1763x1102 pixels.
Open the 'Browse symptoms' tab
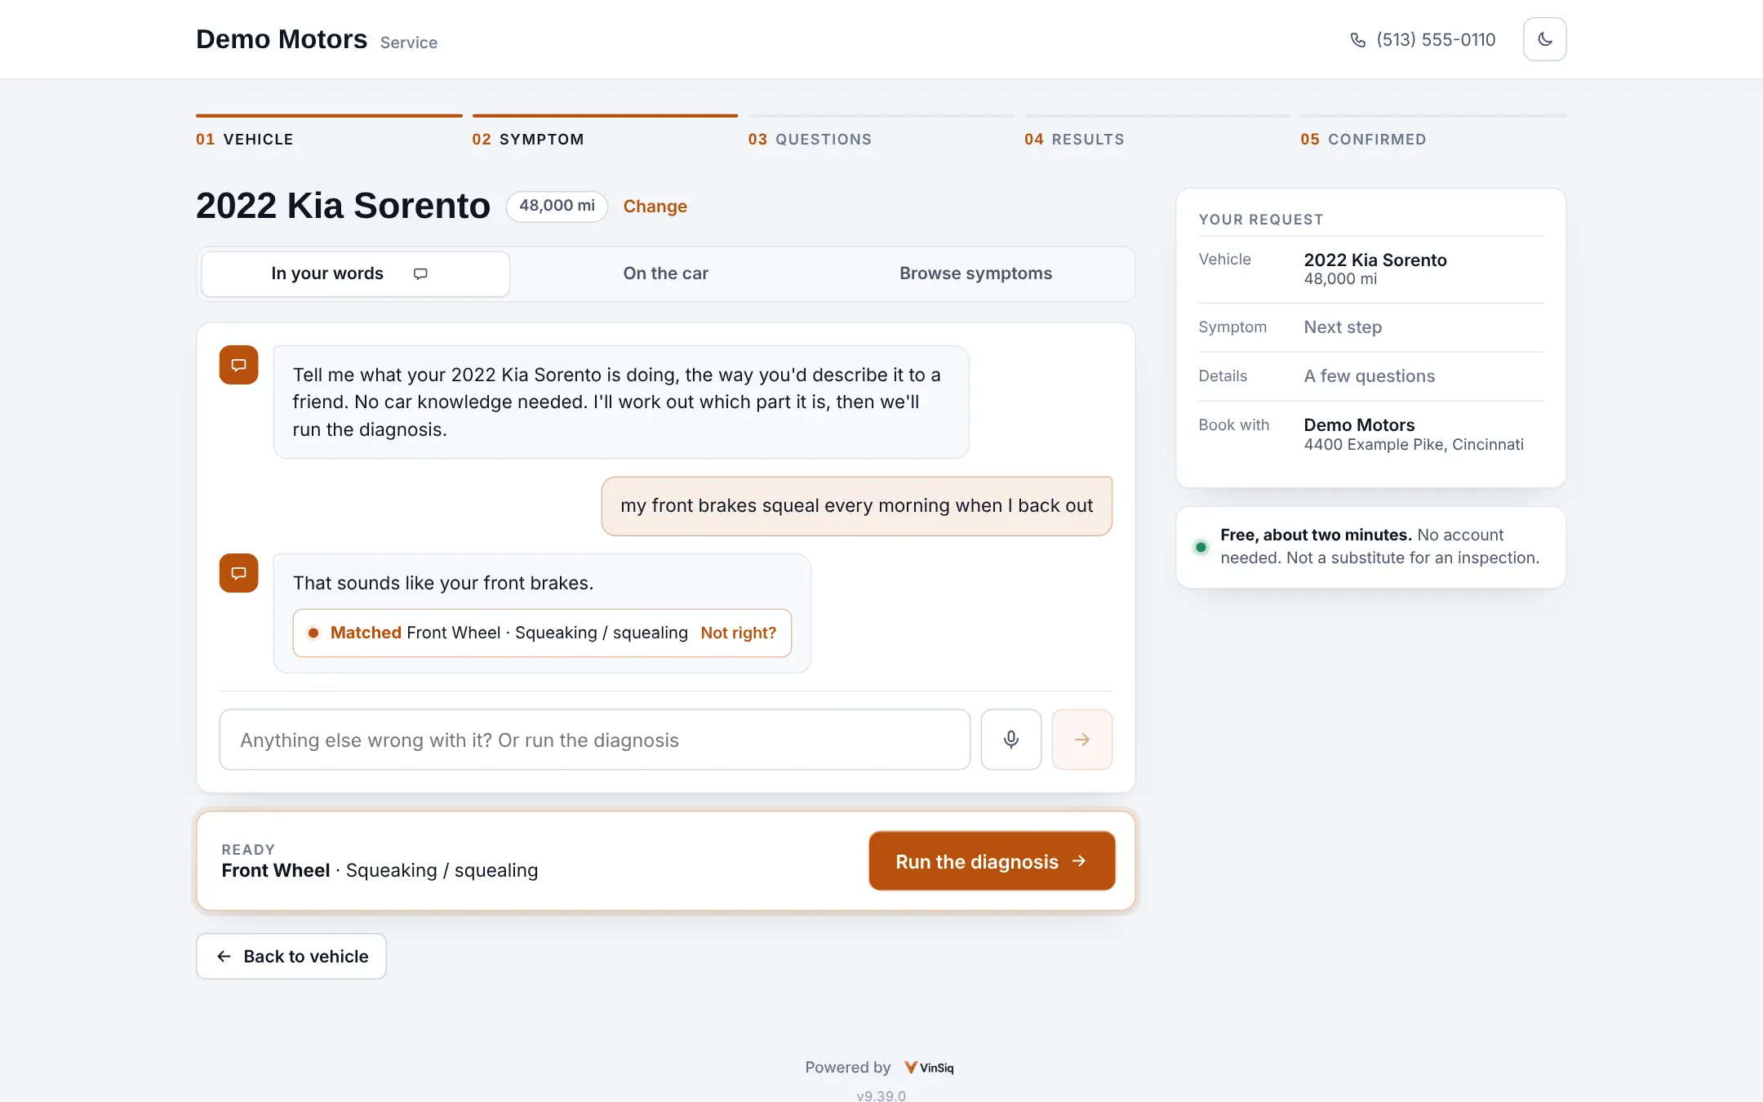coord(975,273)
